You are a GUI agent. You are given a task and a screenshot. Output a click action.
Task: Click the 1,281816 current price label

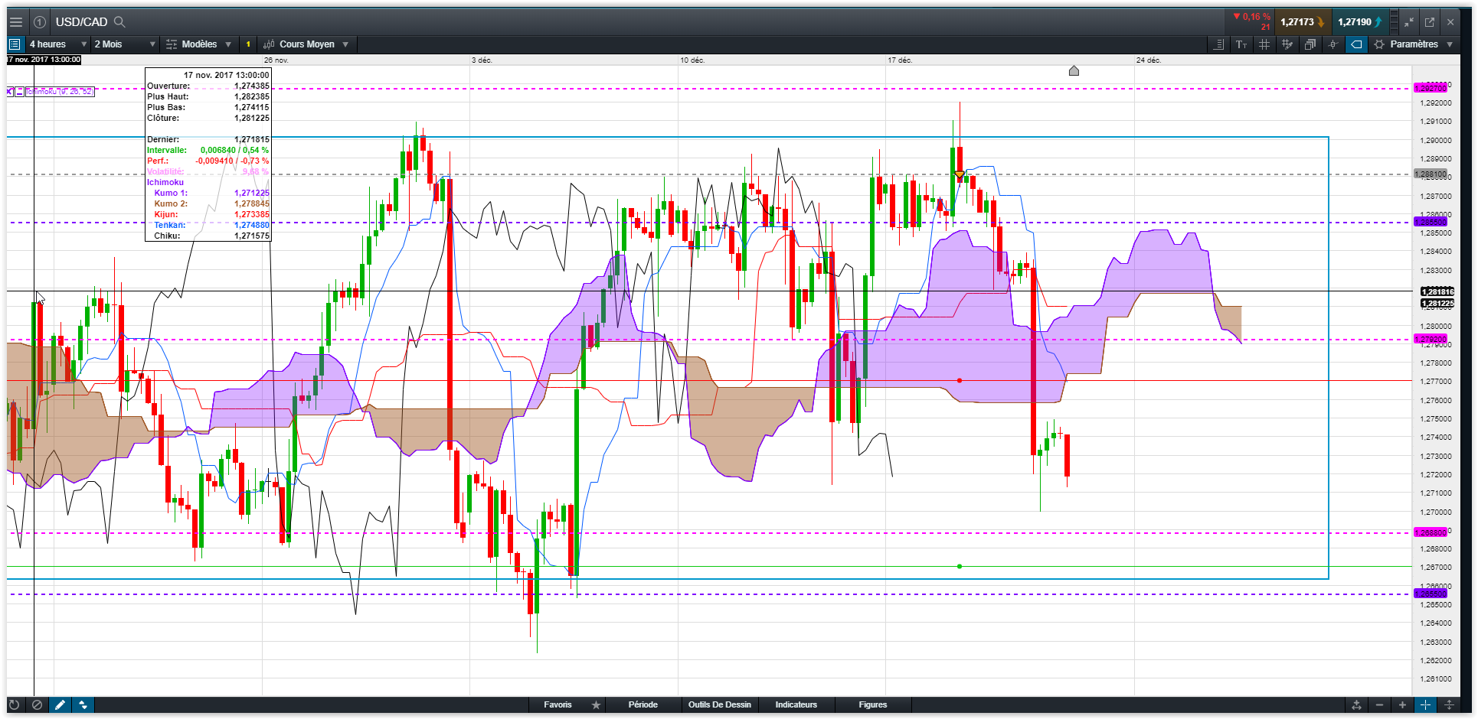pyautogui.click(x=1437, y=291)
